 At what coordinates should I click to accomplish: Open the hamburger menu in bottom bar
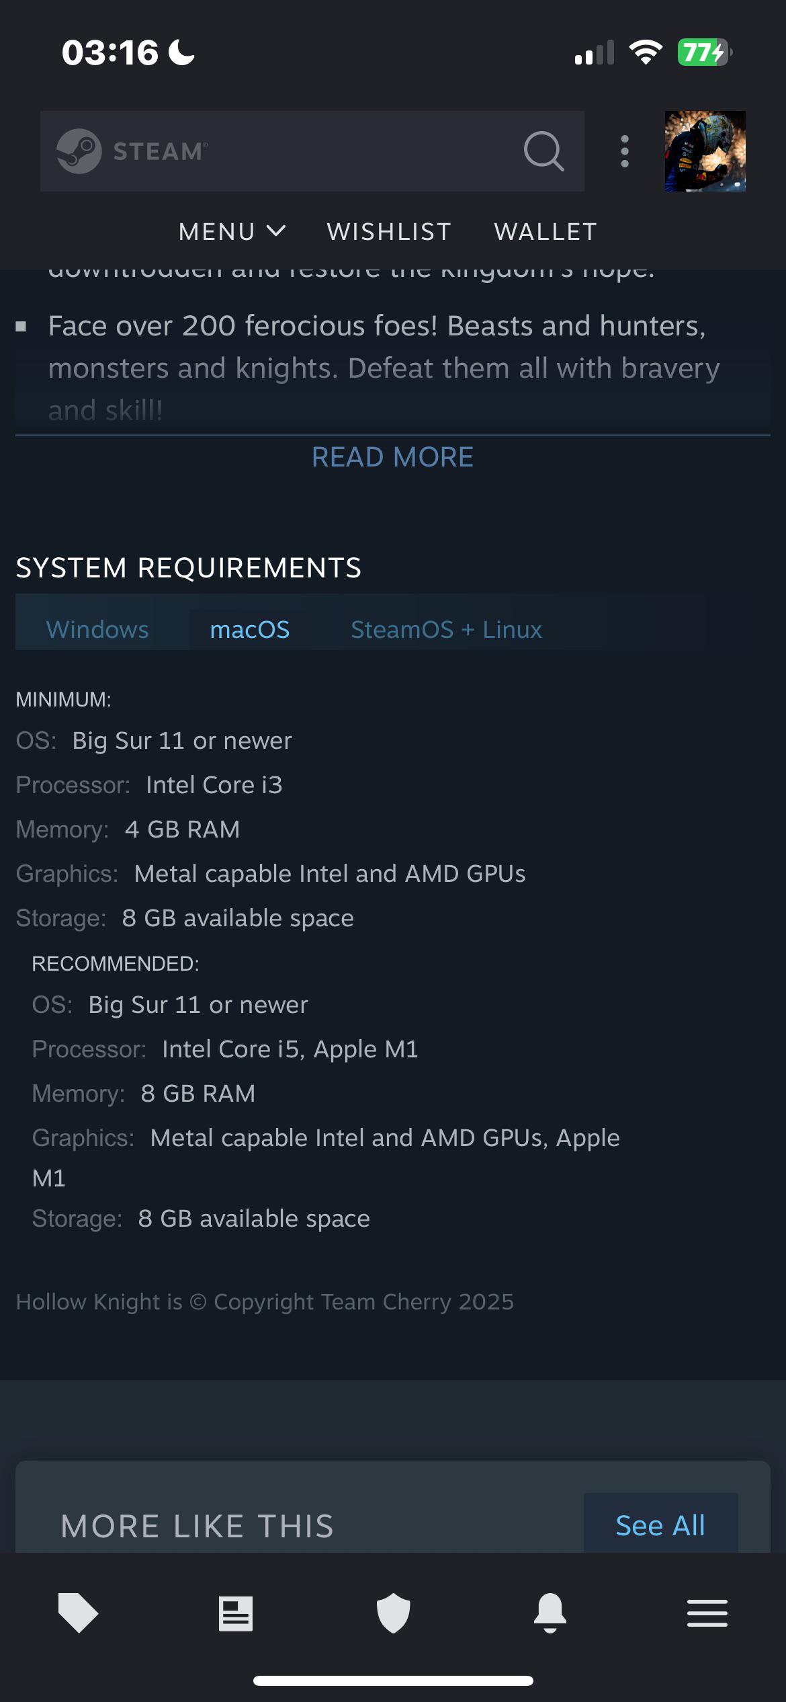(x=707, y=1613)
